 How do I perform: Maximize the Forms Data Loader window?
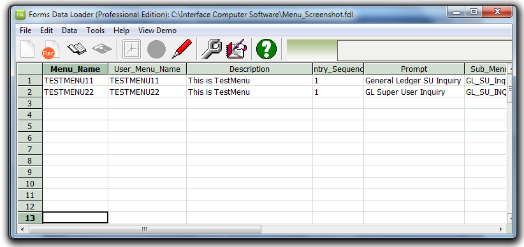coord(474,12)
